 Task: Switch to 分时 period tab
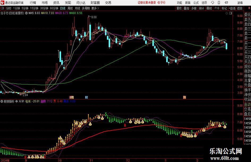tap(8, 8)
